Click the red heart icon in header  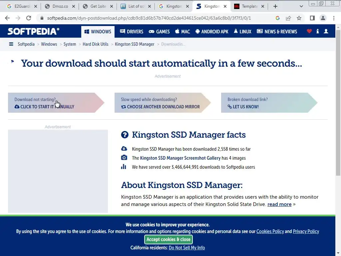coord(309,31)
